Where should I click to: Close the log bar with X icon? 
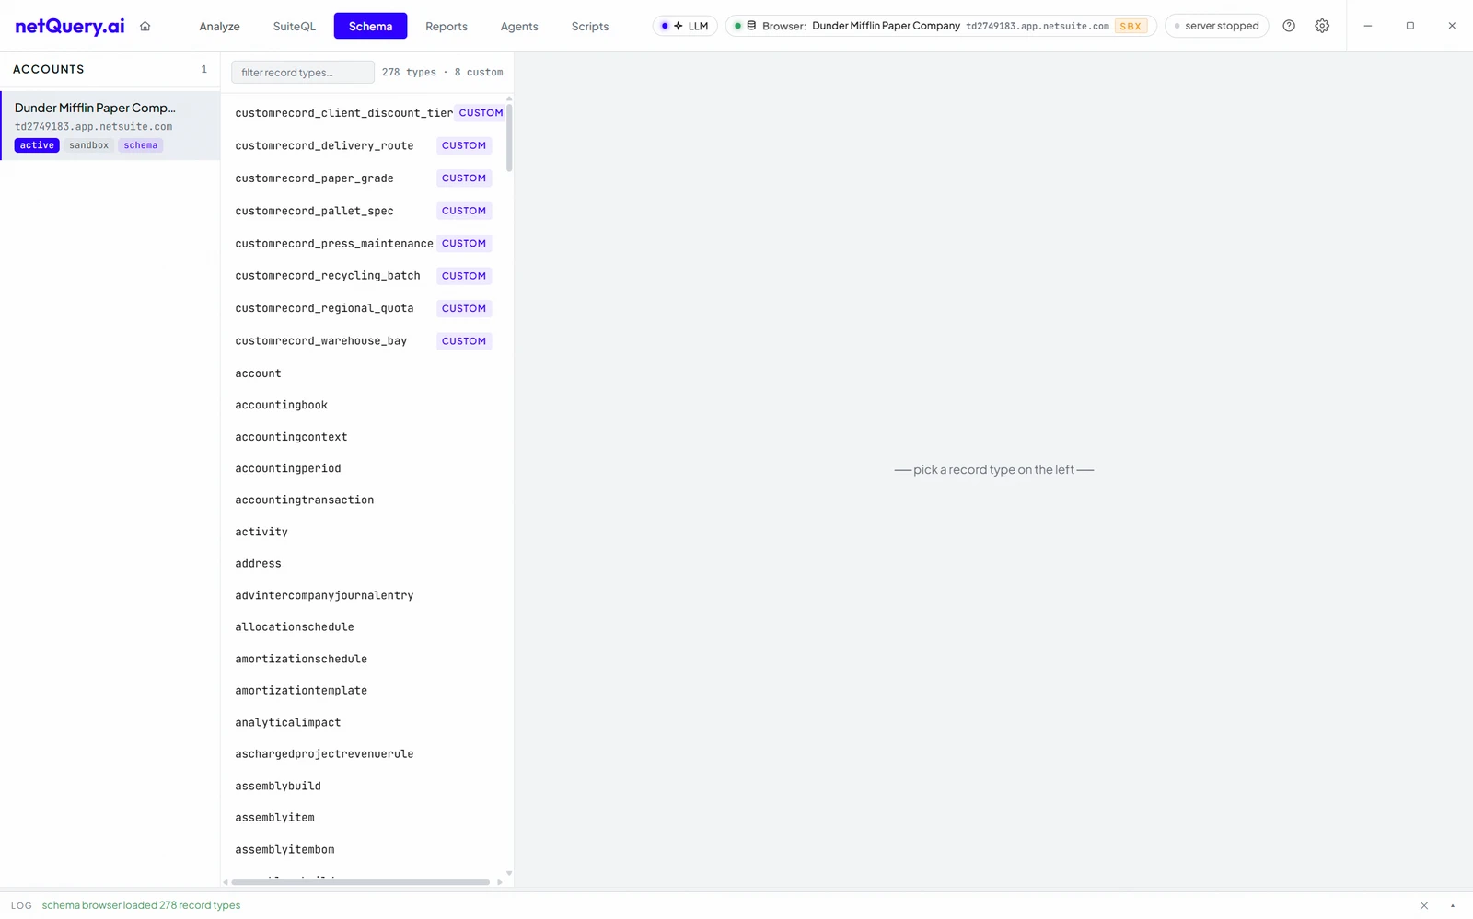click(1424, 905)
